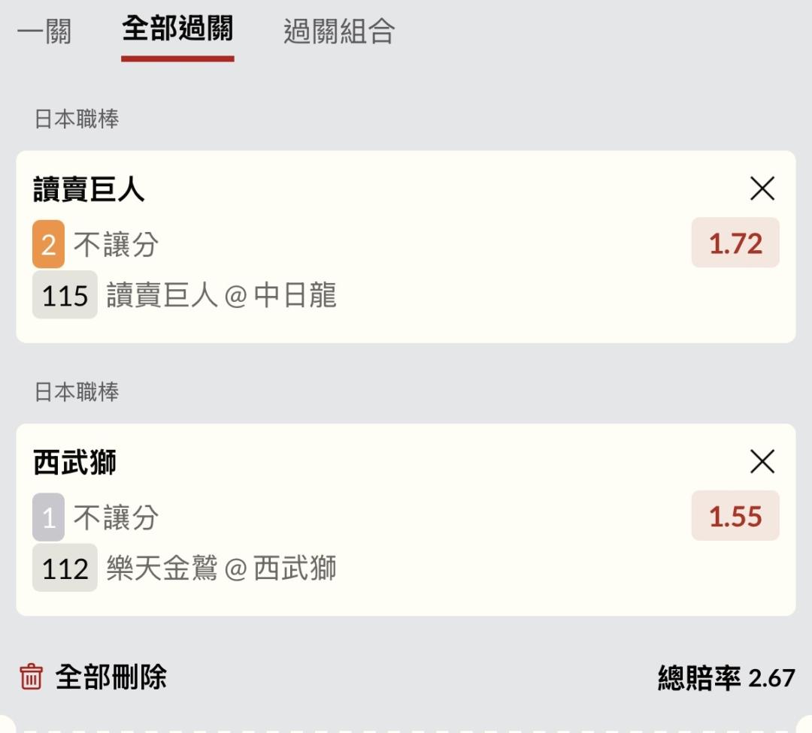
Task: Click the red trash can icon
Action: [x=31, y=677]
